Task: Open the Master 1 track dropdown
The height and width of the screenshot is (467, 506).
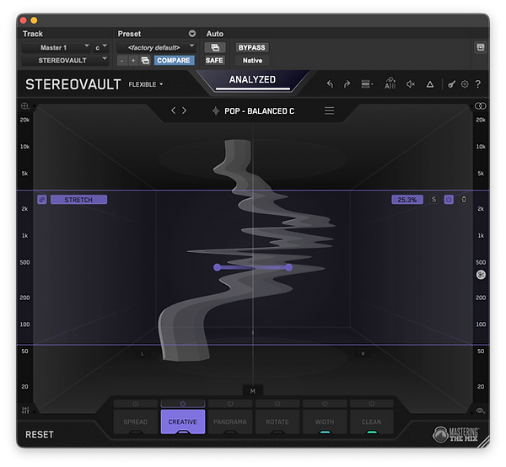Action: (x=57, y=47)
